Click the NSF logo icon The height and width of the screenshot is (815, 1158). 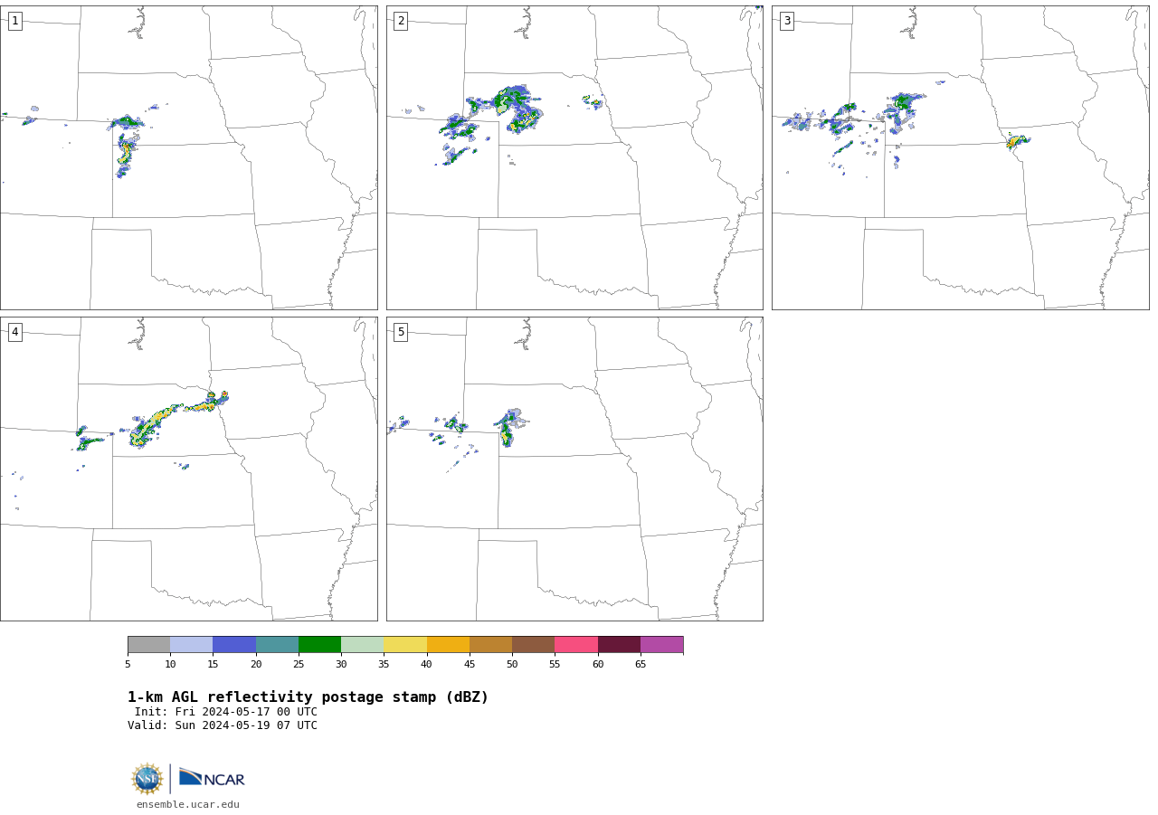(x=147, y=779)
